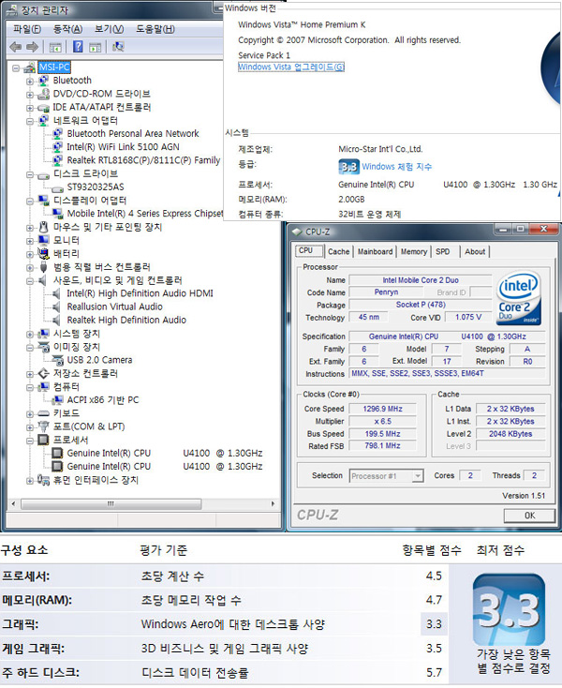The height and width of the screenshot is (688, 562).
Task: Click the 프로세서 chip icon
Action: pyautogui.click(x=43, y=440)
